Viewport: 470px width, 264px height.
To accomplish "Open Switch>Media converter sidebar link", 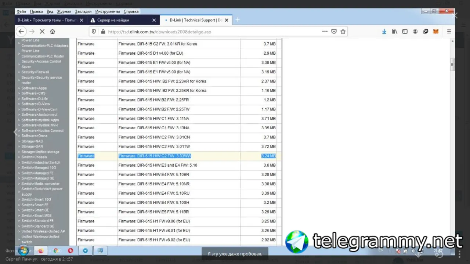I will pos(40,184).
